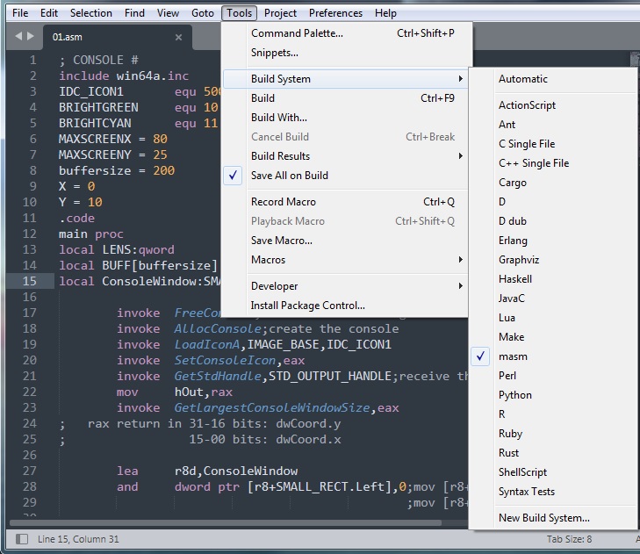Open the Goto menu
Image resolution: width=640 pixels, height=554 pixels.
pos(202,13)
